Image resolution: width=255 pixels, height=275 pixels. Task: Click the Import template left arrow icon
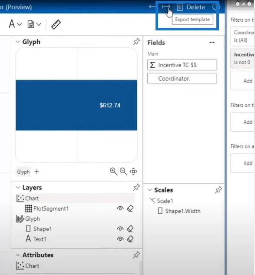(152, 7)
